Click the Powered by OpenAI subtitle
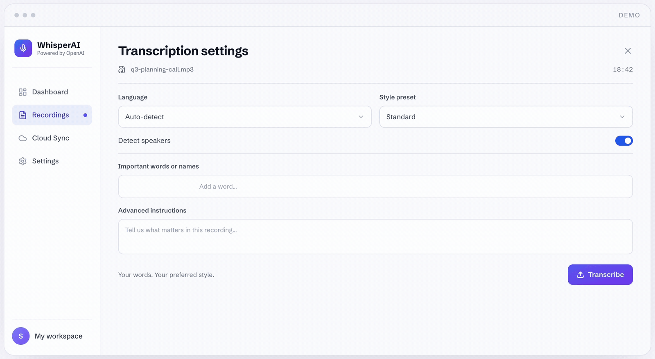Image resolution: width=655 pixels, height=359 pixels. pyautogui.click(x=61, y=53)
